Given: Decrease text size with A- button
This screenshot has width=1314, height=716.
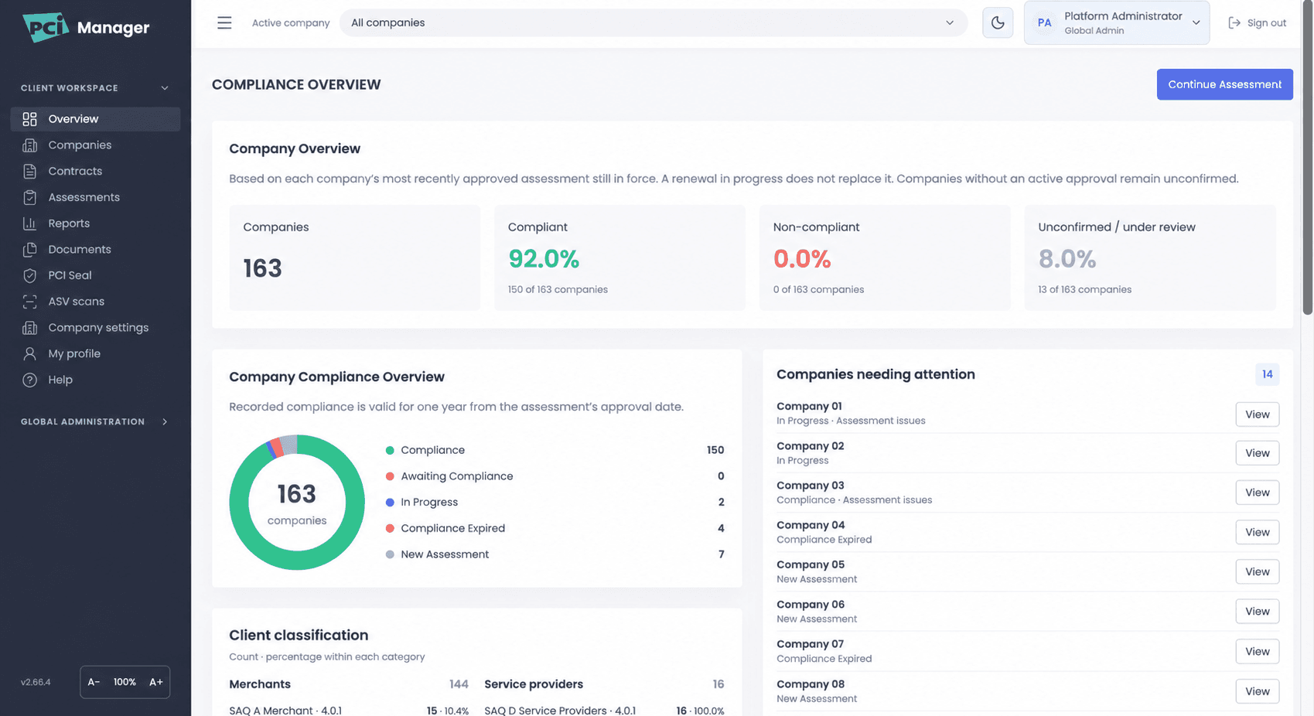Looking at the screenshot, I should coord(94,682).
